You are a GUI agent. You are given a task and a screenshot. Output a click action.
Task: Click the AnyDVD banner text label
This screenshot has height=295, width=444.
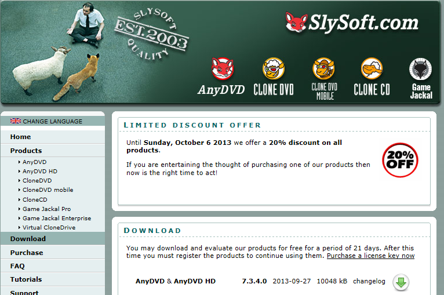(221, 90)
